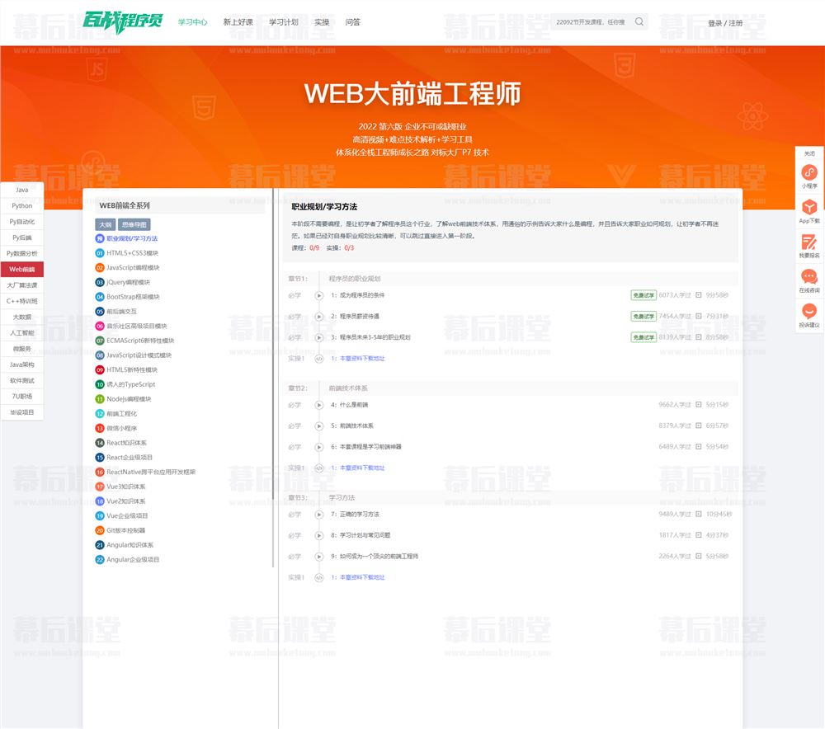Viewport: 825px width, 729px height.
Task: Select Vue3知识体系 in outline
Action: 126,487
